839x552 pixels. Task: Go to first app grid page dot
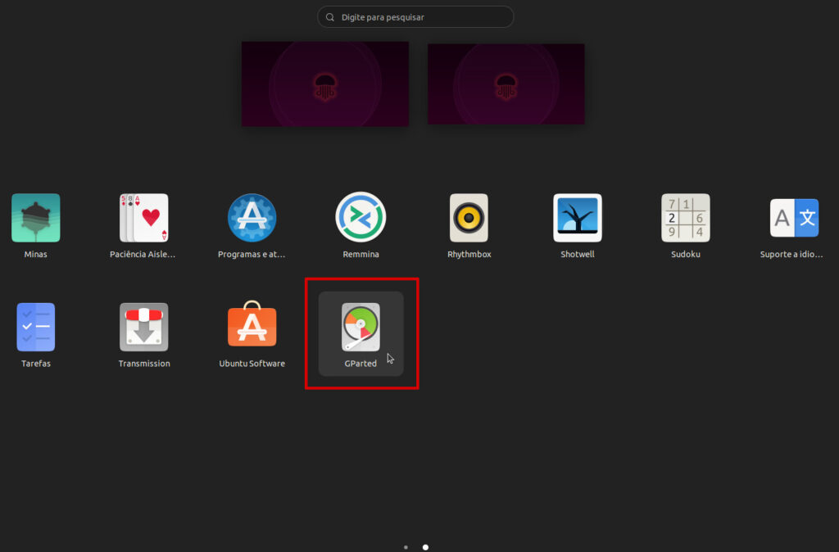click(406, 547)
